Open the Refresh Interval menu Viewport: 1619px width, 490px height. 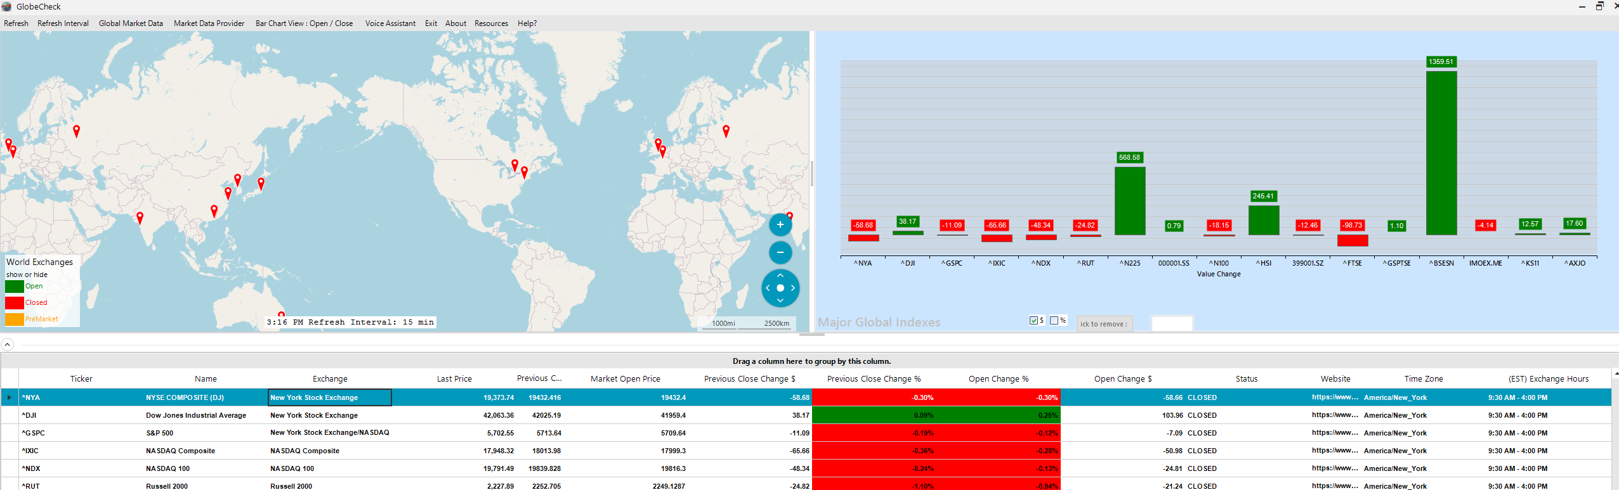click(63, 23)
